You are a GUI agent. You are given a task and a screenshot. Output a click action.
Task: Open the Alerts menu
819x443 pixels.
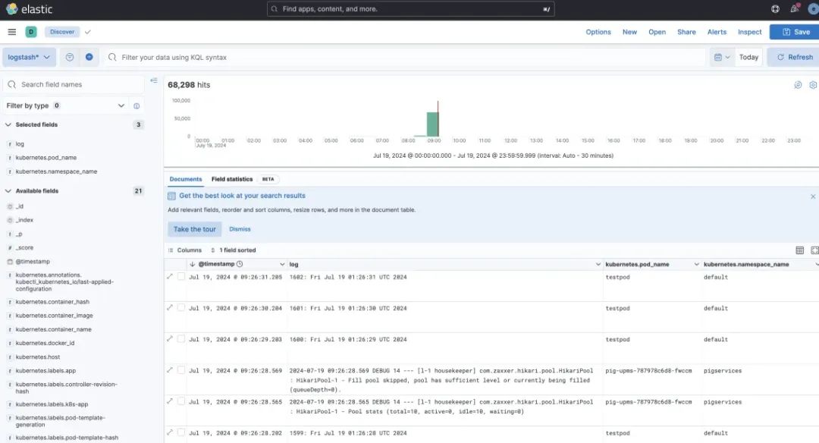[x=717, y=32]
